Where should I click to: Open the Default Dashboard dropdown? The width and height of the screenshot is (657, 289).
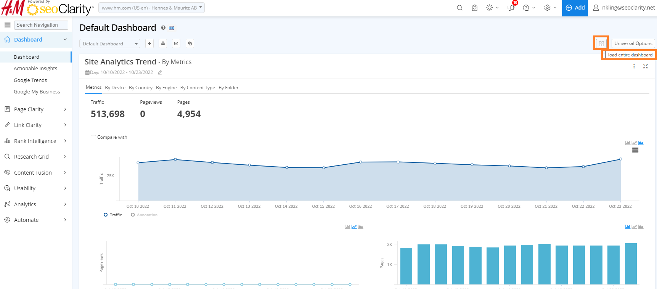[x=110, y=44]
